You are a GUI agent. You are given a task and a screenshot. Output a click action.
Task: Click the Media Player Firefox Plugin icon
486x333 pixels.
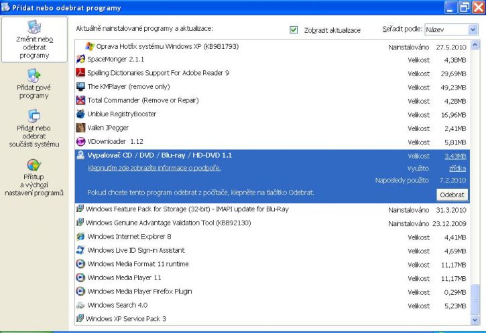pyautogui.click(x=80, y=292)
